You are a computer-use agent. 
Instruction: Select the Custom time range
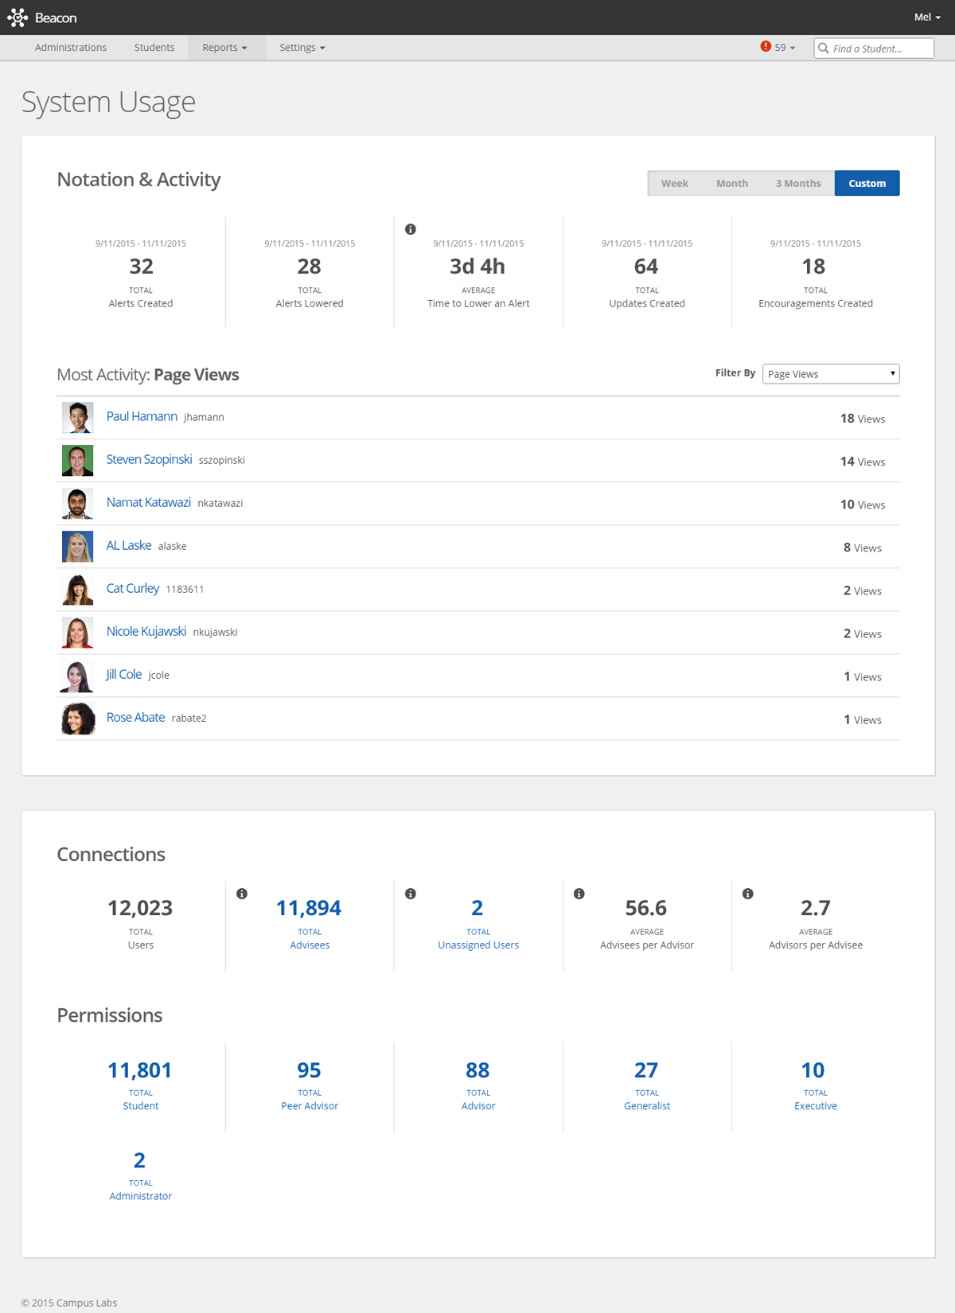[x=867, y=183]
